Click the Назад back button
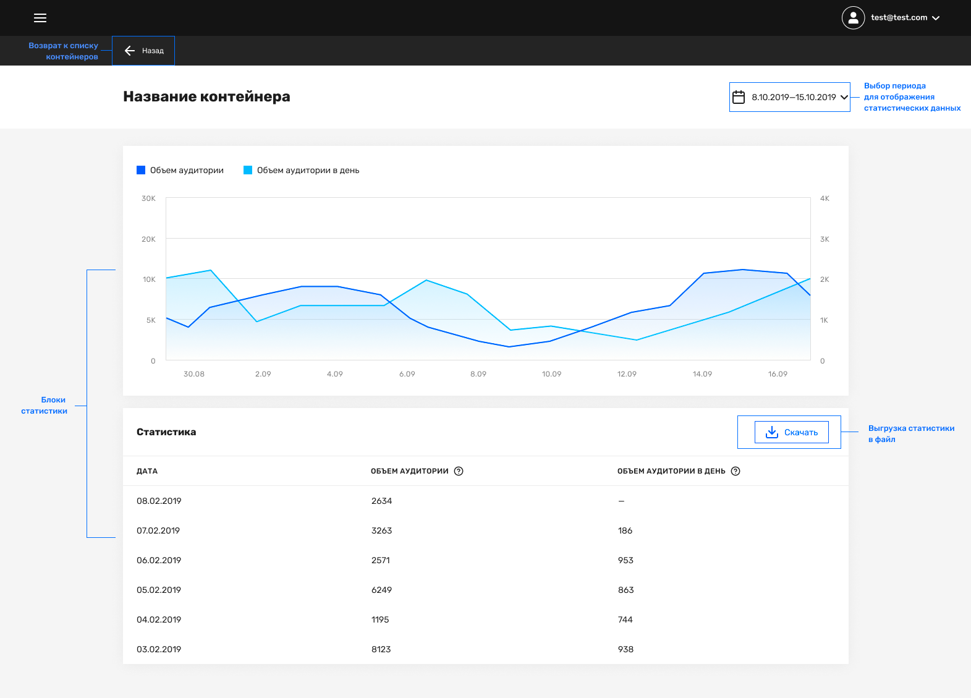 coord(143,51)
